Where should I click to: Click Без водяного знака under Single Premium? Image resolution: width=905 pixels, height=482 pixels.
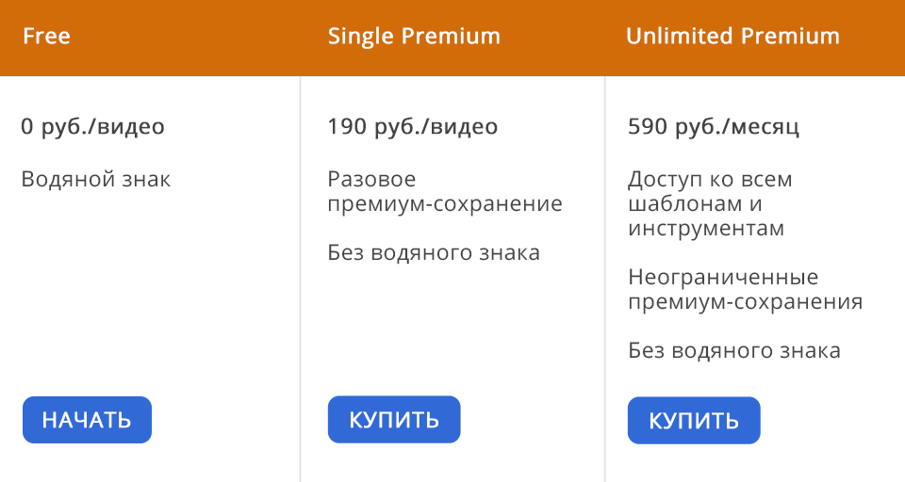(434, 252)
